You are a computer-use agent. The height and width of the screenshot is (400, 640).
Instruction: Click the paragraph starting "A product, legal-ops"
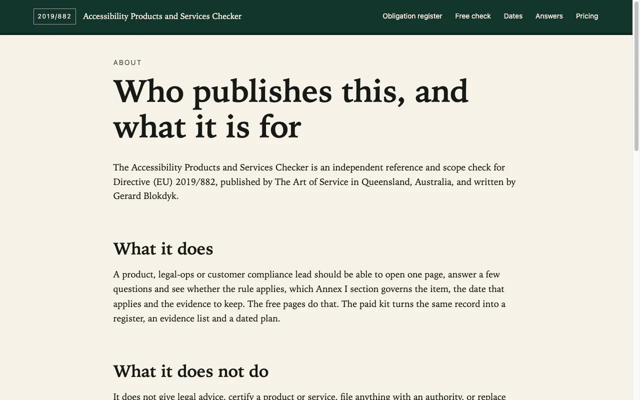309,296
